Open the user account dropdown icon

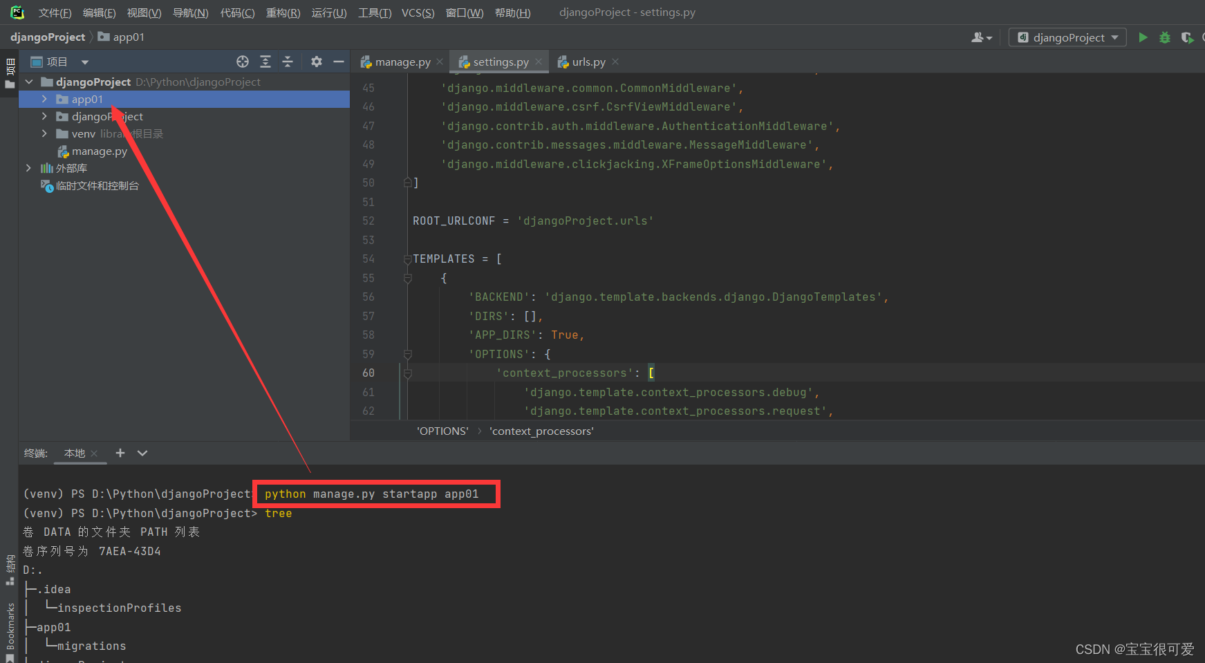pos(981,37)
